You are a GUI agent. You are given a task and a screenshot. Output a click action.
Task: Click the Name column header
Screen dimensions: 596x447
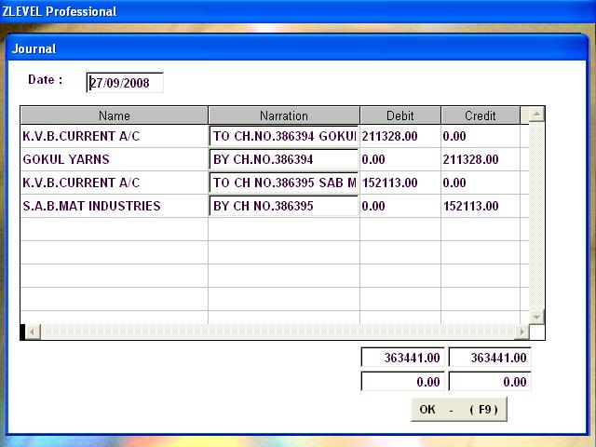click(114, 115)
